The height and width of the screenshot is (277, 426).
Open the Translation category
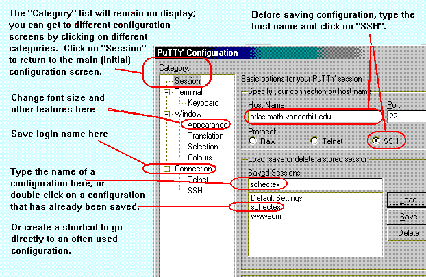click(x=205, y=136)
